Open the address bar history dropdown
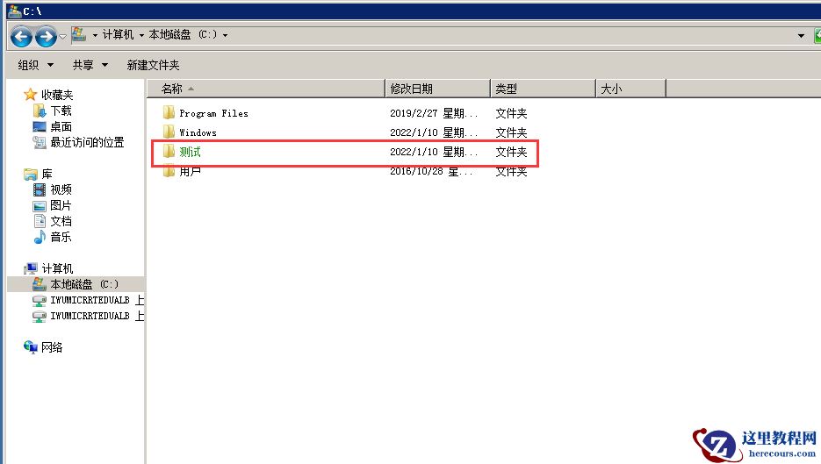Image resolution: width=821 pixels, height=464 pixels. pos(801,36)
